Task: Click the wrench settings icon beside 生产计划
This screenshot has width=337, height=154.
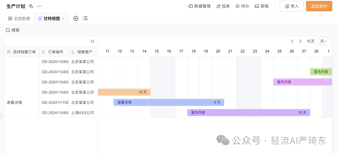Action: [x=31, y=6]
